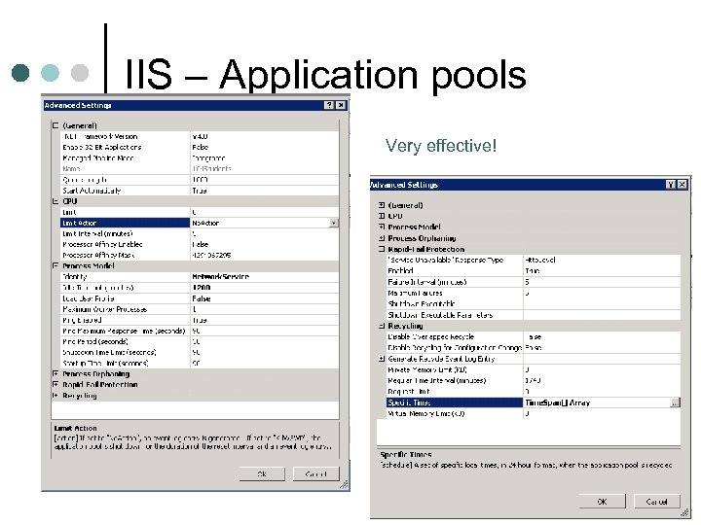The width and height of the screenshot is (701, 525).
Task: Close the right Advanced Settings dialog with X
Action: [x=682, y=185]
